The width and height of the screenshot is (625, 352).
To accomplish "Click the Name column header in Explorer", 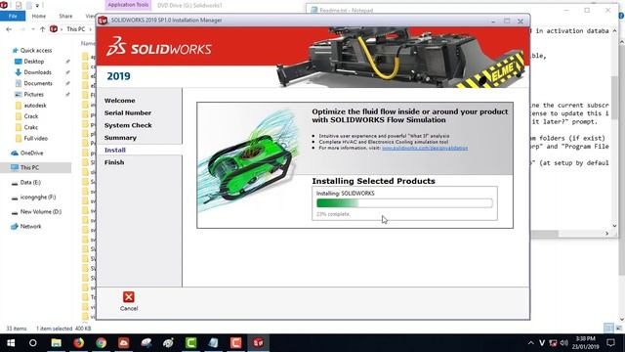I will point(88,43).
